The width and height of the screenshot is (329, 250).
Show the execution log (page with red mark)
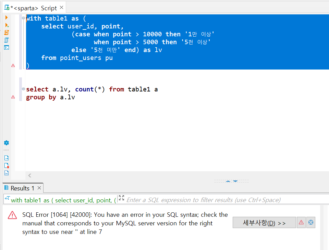[7, 165]
